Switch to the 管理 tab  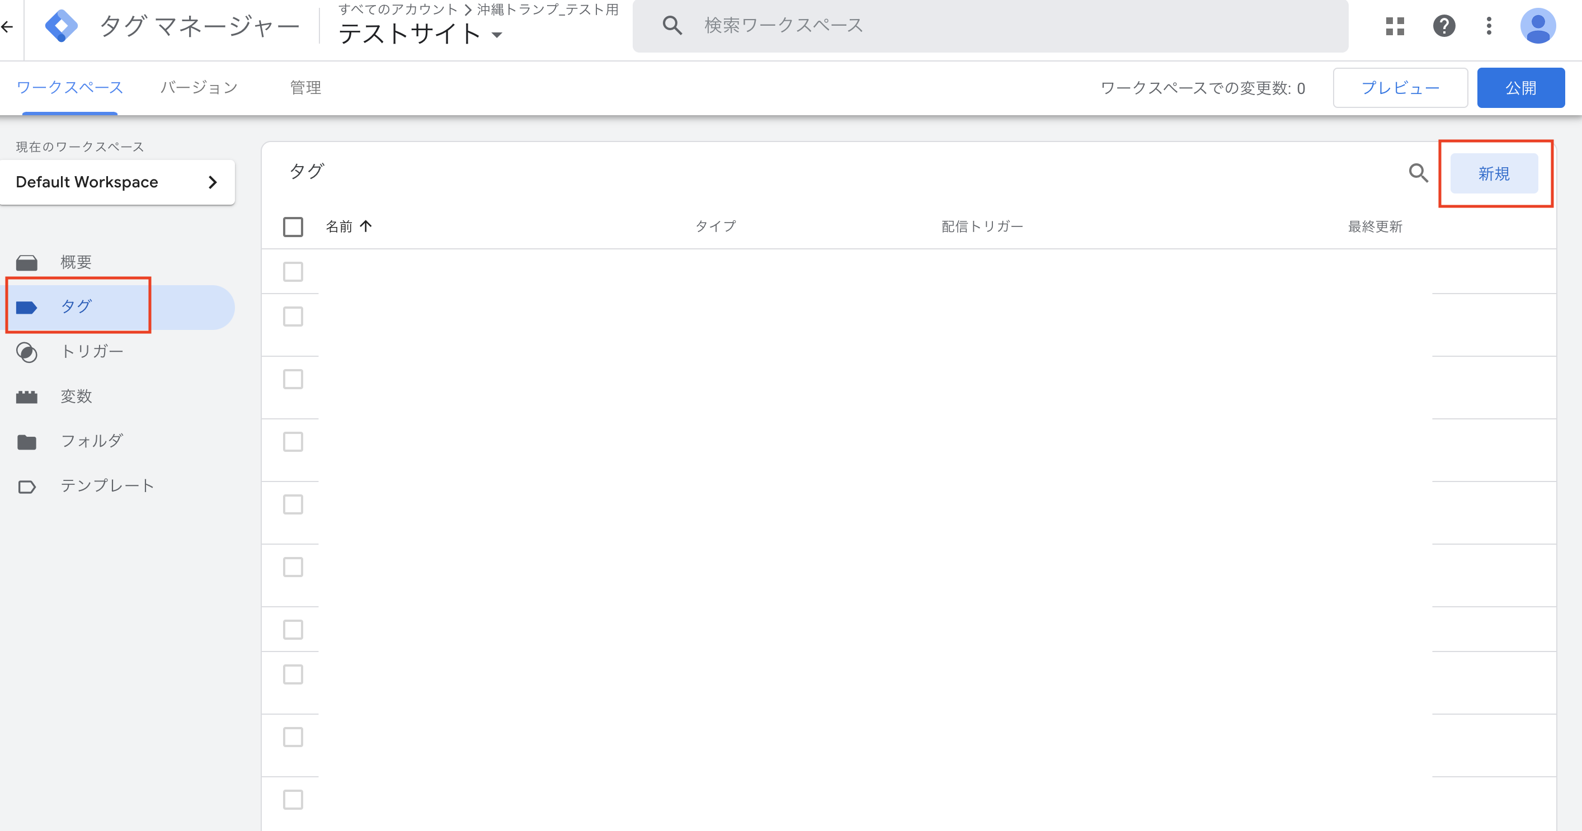(305, 87)
